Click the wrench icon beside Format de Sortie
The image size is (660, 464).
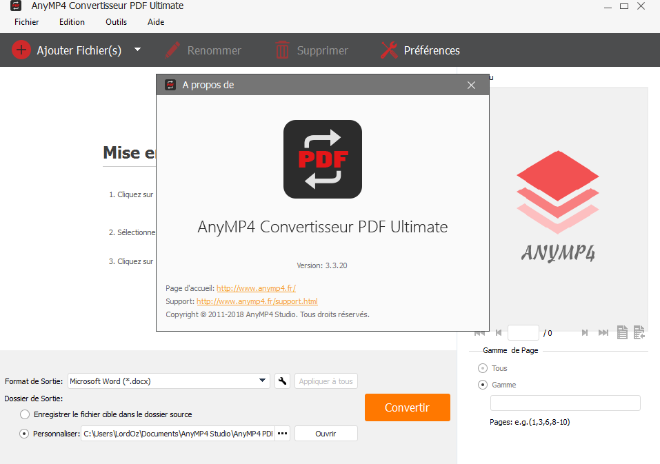[281, 381]
